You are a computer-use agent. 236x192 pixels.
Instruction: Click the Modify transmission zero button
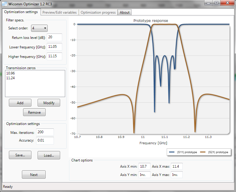pyautogui.click(x=49, y=103)
